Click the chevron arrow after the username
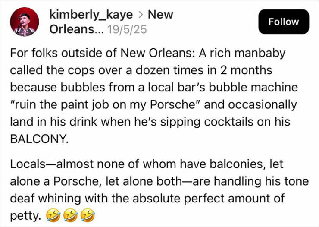 point(140,15)
